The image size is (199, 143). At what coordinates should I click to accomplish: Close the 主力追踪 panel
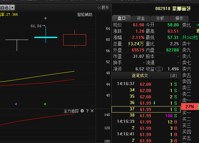pos(92,111)
